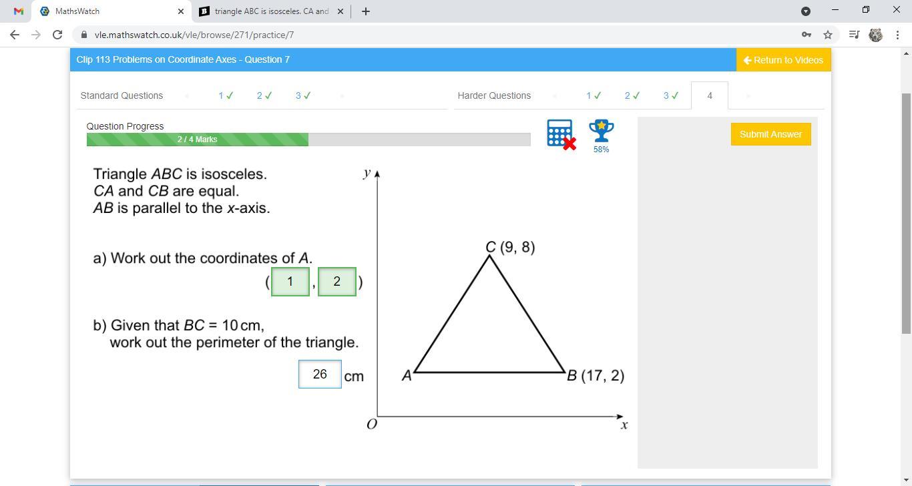Bookmark this page with the star icon
This screenshot has height=486, width=912.
(828, 35)
